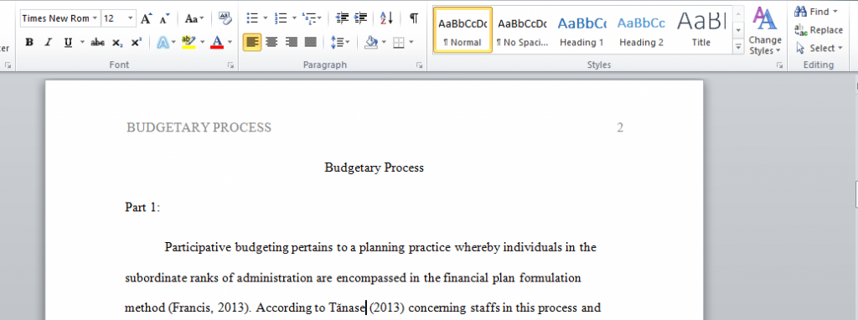Click the header page number 2
This screenshot has width=858, height=320.
(620, 128)
